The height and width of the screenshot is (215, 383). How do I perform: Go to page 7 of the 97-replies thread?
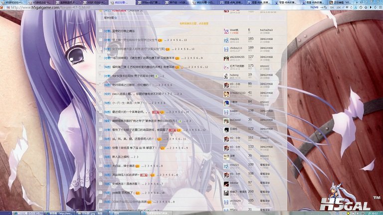click(x=162, y=184)
